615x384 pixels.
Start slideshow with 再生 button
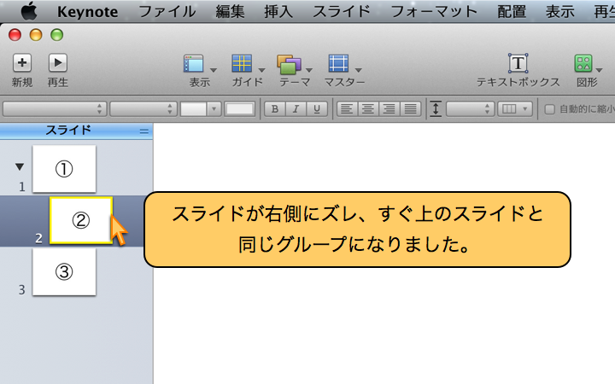[58, 62]
